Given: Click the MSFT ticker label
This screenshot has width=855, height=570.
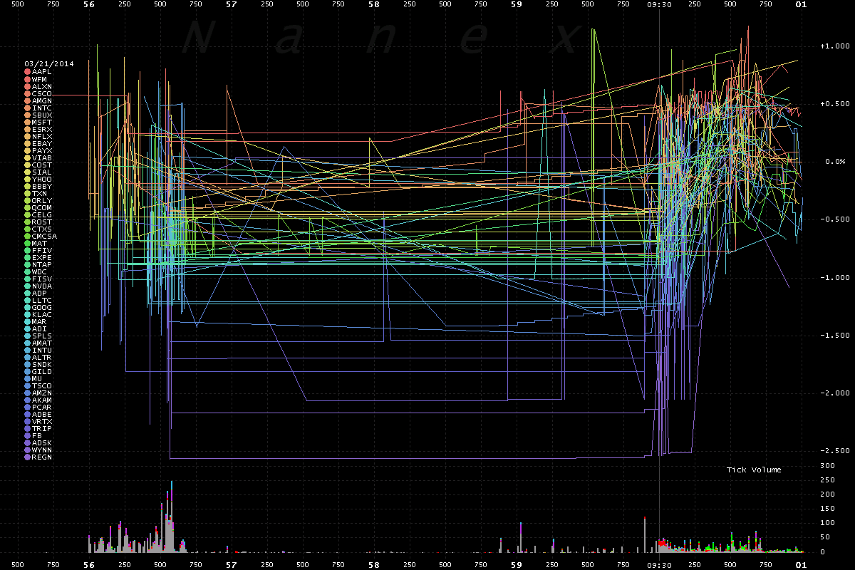Looking at the screenshot, I should (42, 122).
